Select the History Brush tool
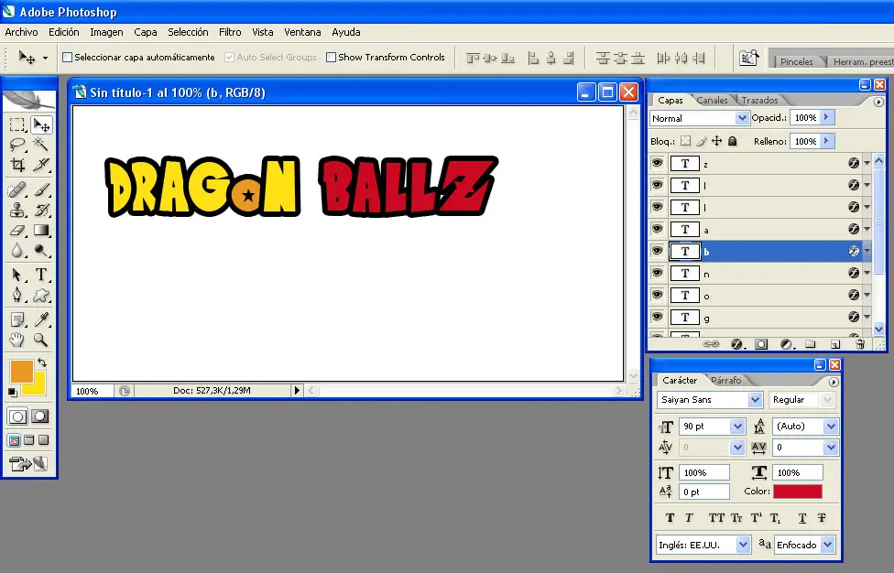The width and height of the screenshot is (894, 573). [x=41, y=210]
